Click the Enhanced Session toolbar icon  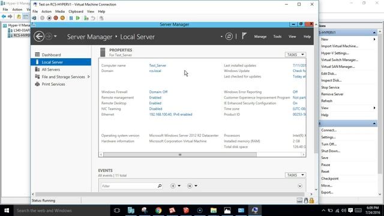point(101,18)
